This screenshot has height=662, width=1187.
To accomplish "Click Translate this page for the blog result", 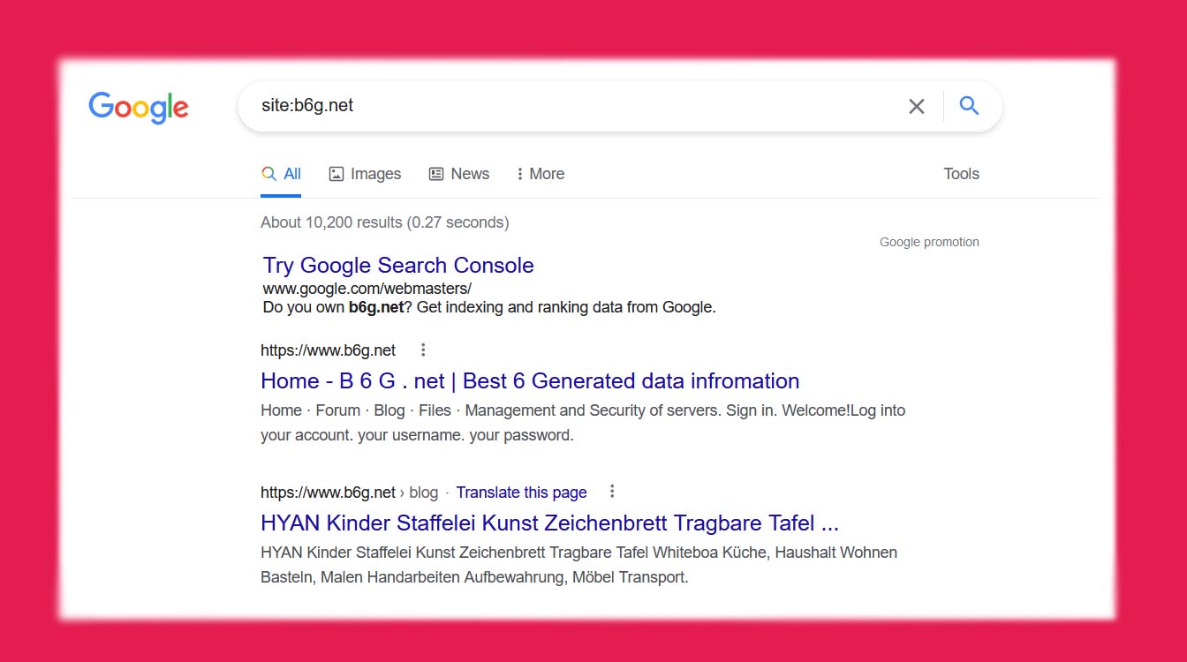I will (521, 492).
